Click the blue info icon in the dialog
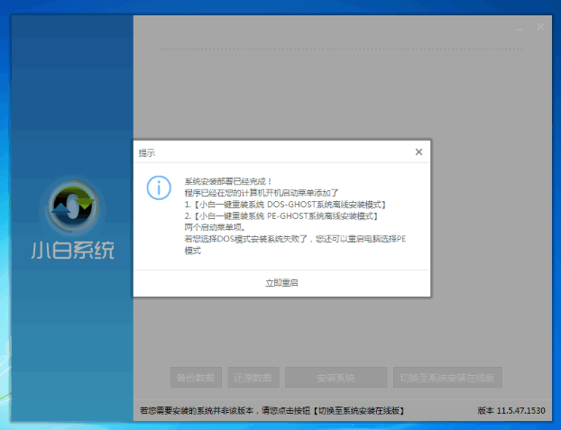Viewport: 561px width, 430px height. click(x=159, y=188)
